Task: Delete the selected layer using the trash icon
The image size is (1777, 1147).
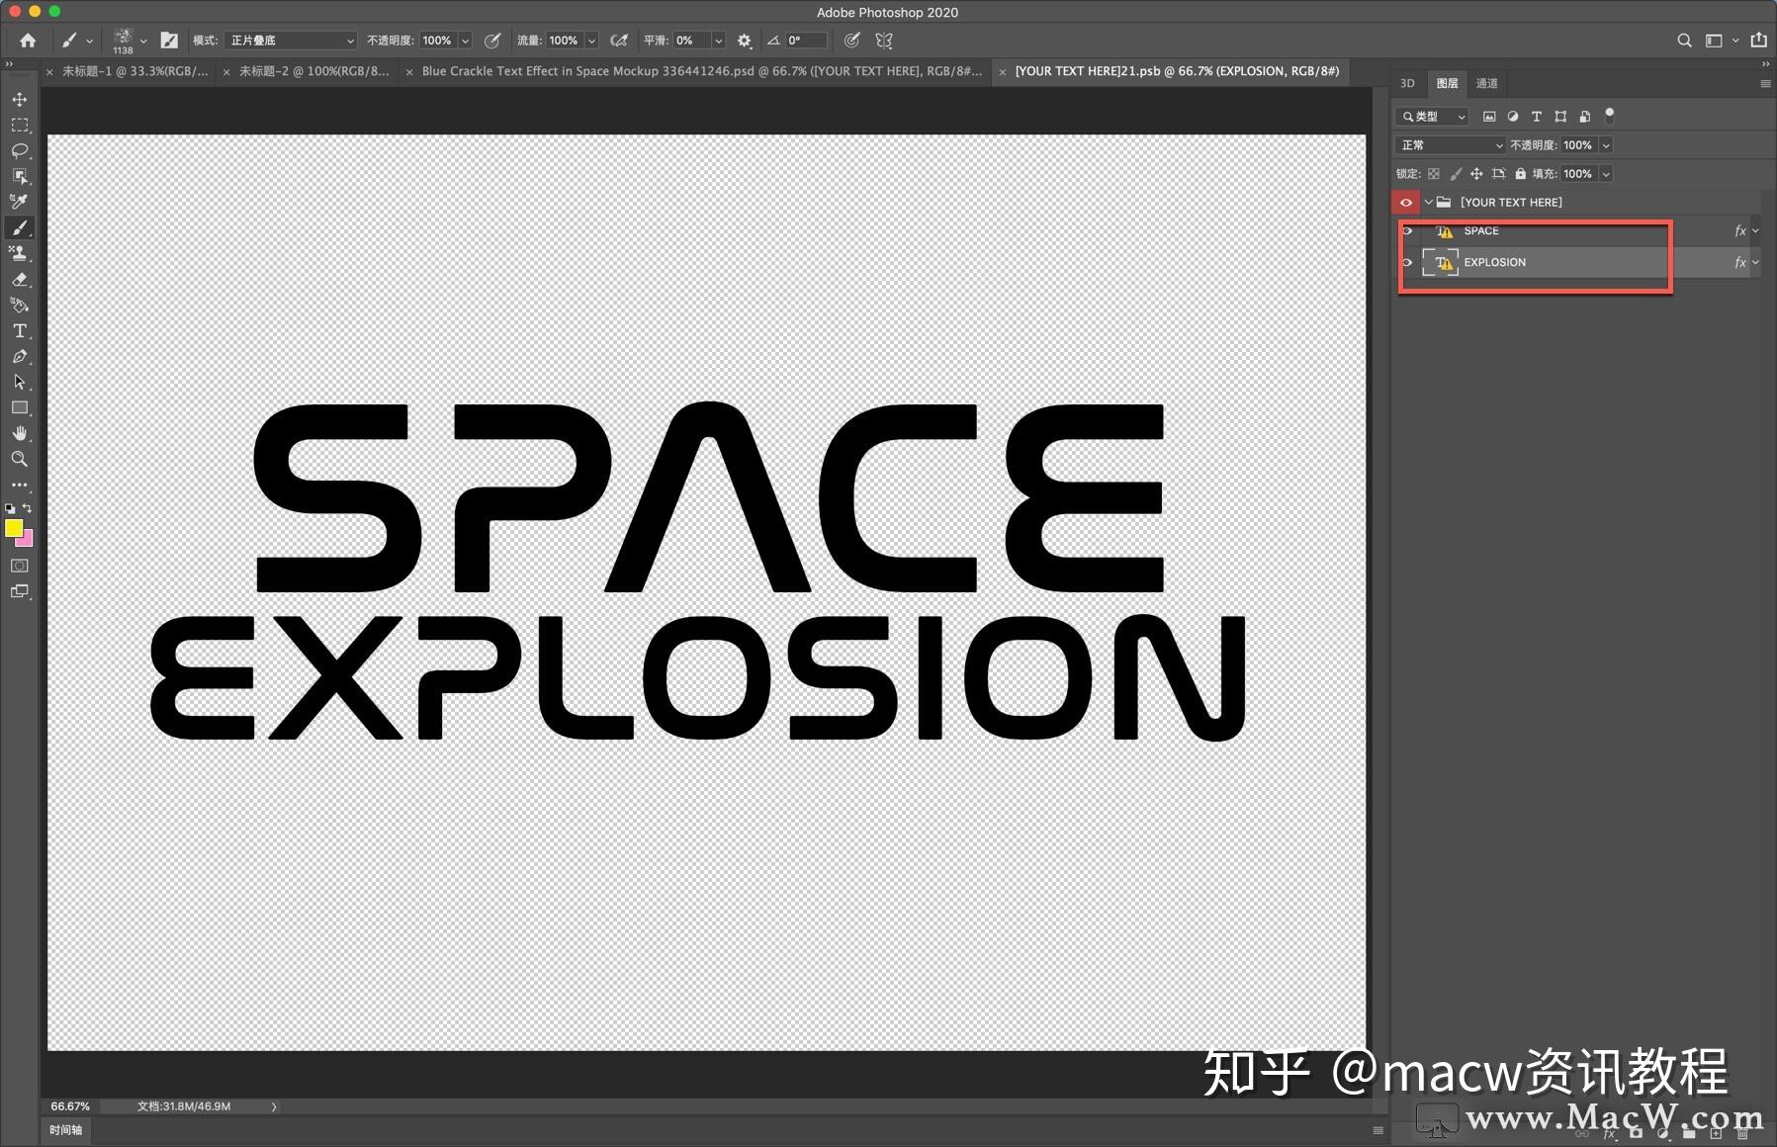Action: click(x=1742, y=1134)
